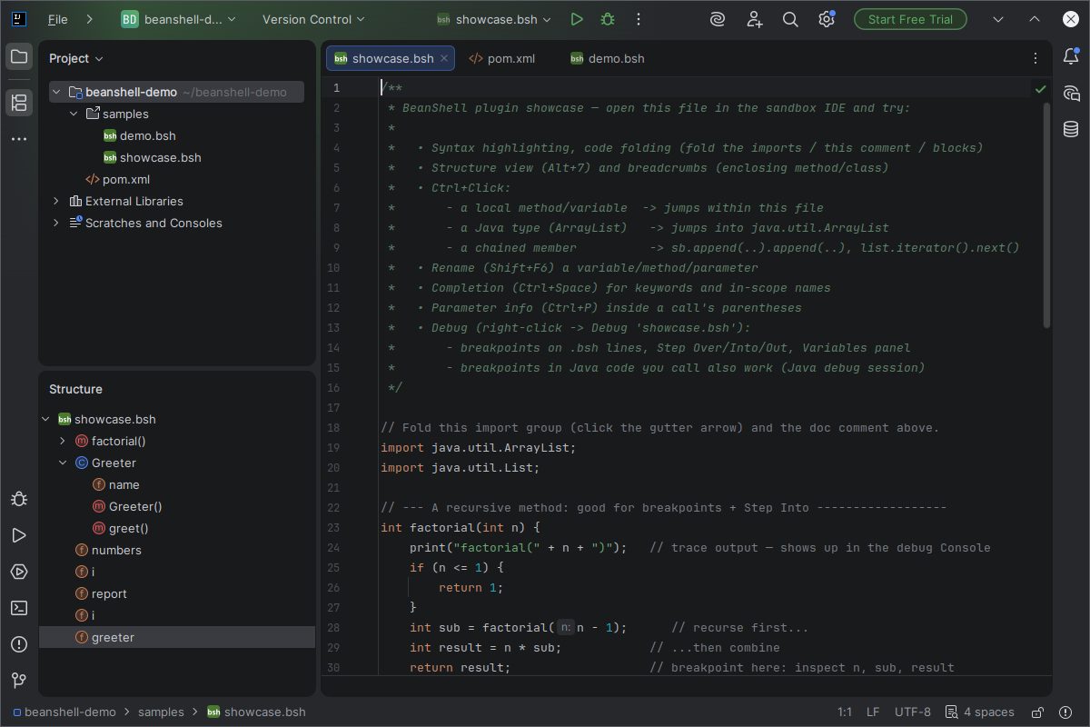The image size is (1090, 727).
Task: Show more tool windows ellipsis
Action: pos(19,139)
